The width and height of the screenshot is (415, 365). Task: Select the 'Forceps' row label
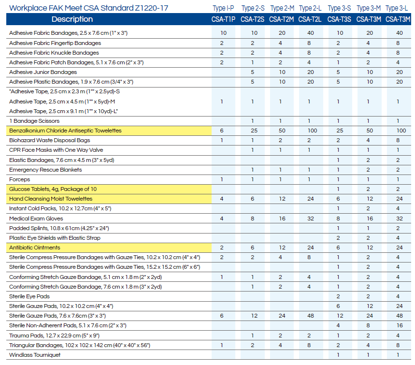pyautogui.click(x=20, y=179)
